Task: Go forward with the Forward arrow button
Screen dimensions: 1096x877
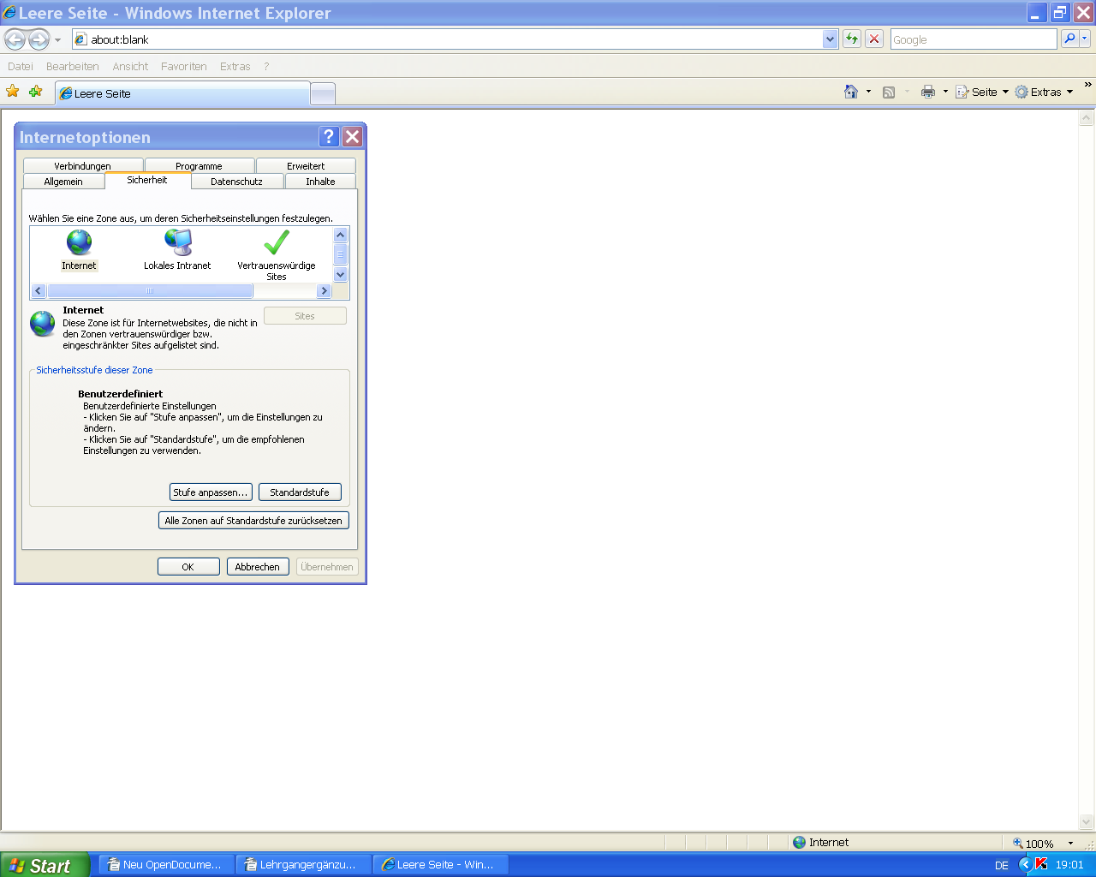Action: click(x=39, y=39)
